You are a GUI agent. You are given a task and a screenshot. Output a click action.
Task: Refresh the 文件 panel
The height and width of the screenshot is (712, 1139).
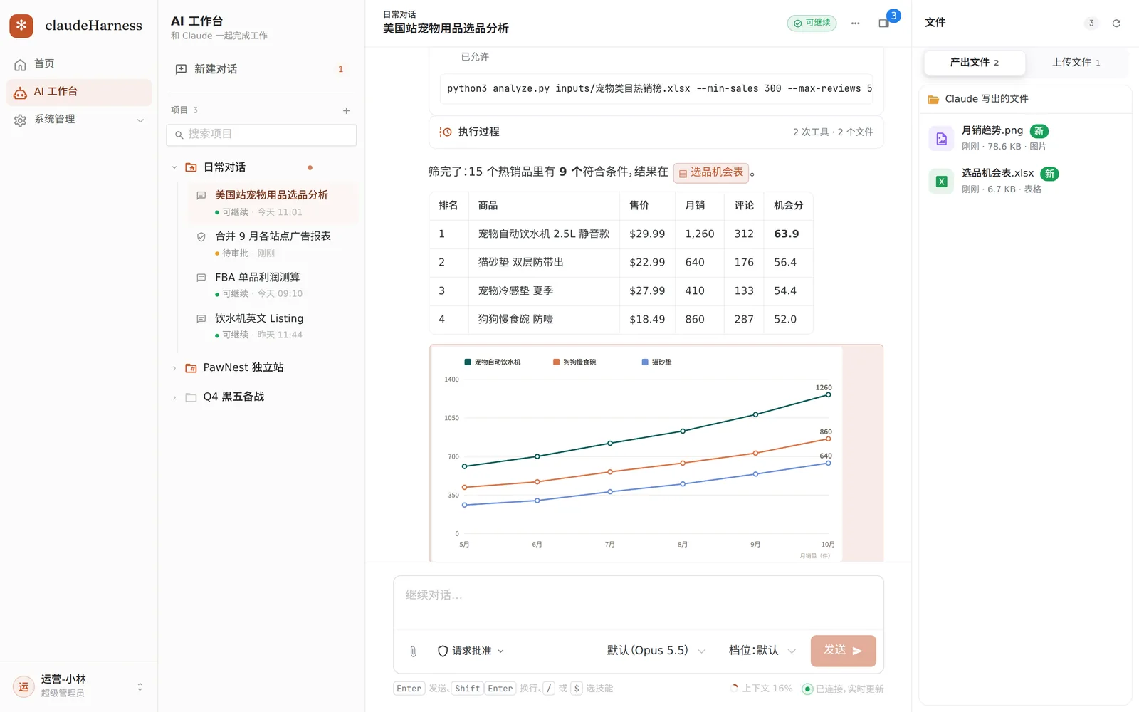(1116, 23)
